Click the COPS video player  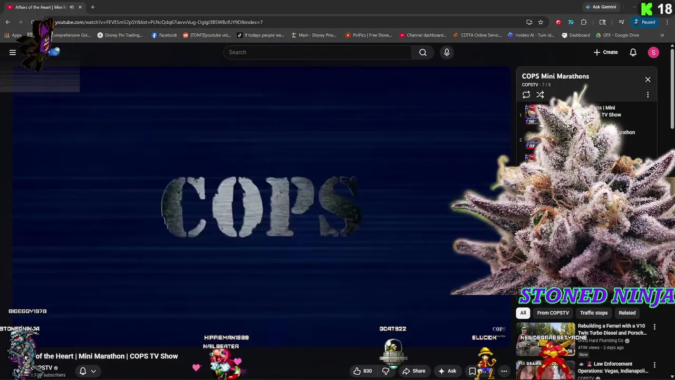261,206
